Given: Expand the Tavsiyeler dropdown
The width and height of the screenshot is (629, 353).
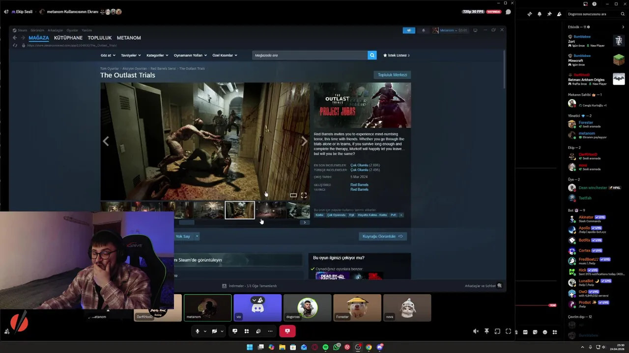Looking at the screenshot, I should [x=131, y=55].
